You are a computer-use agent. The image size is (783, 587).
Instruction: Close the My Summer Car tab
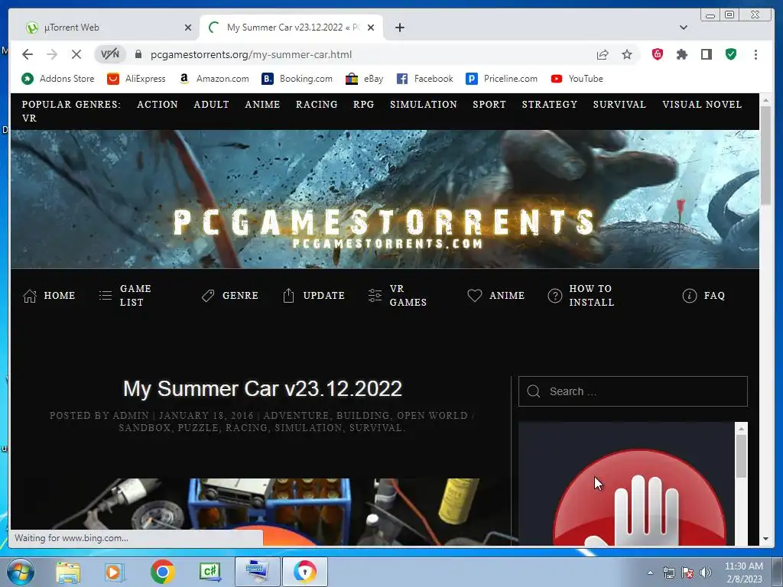[371, 28]
